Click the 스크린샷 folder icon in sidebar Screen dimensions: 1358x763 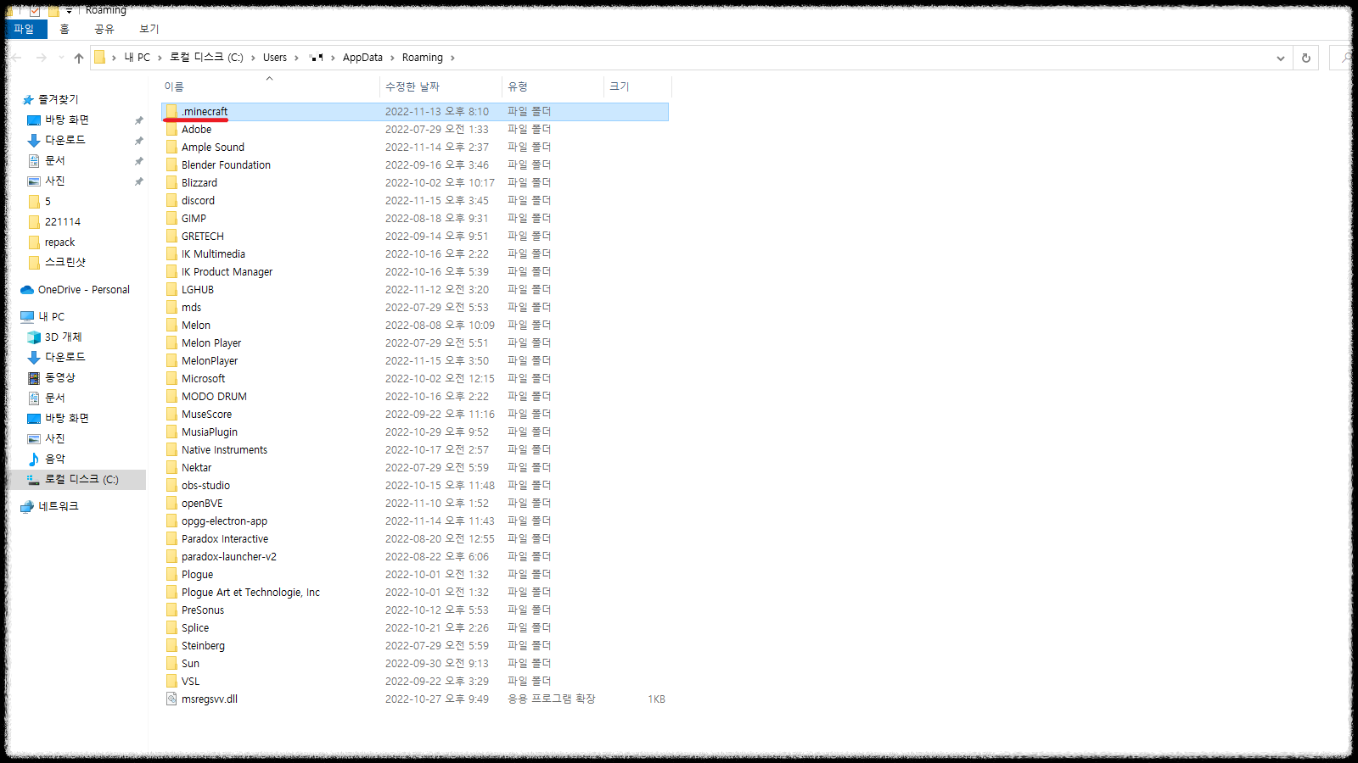[x=34, y=262]
